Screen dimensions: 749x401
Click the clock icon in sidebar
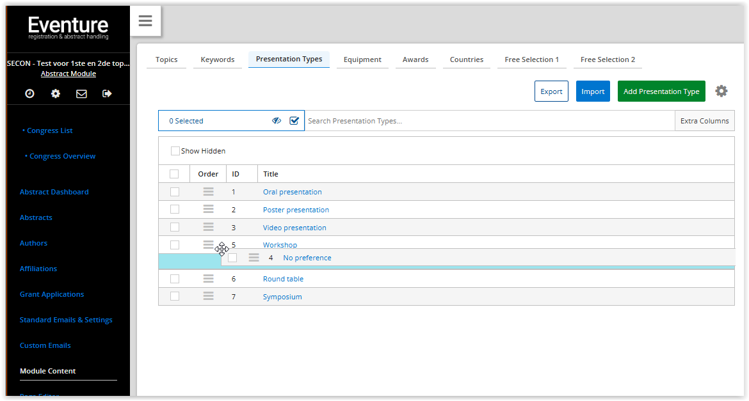click(x=30, y=93)
